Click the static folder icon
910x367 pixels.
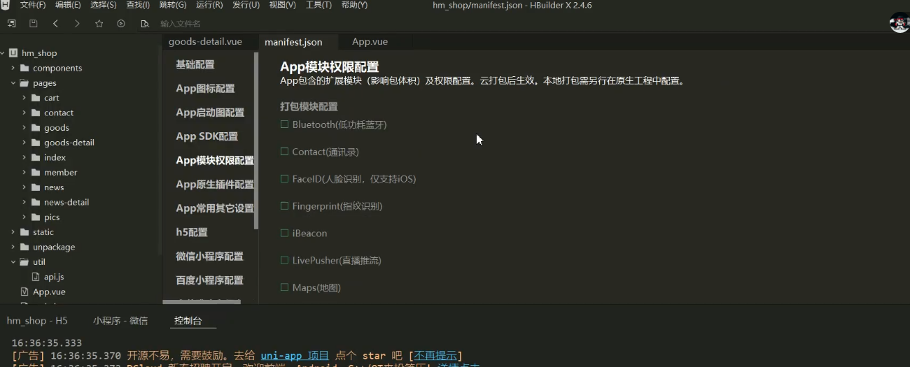click(24, 232)
